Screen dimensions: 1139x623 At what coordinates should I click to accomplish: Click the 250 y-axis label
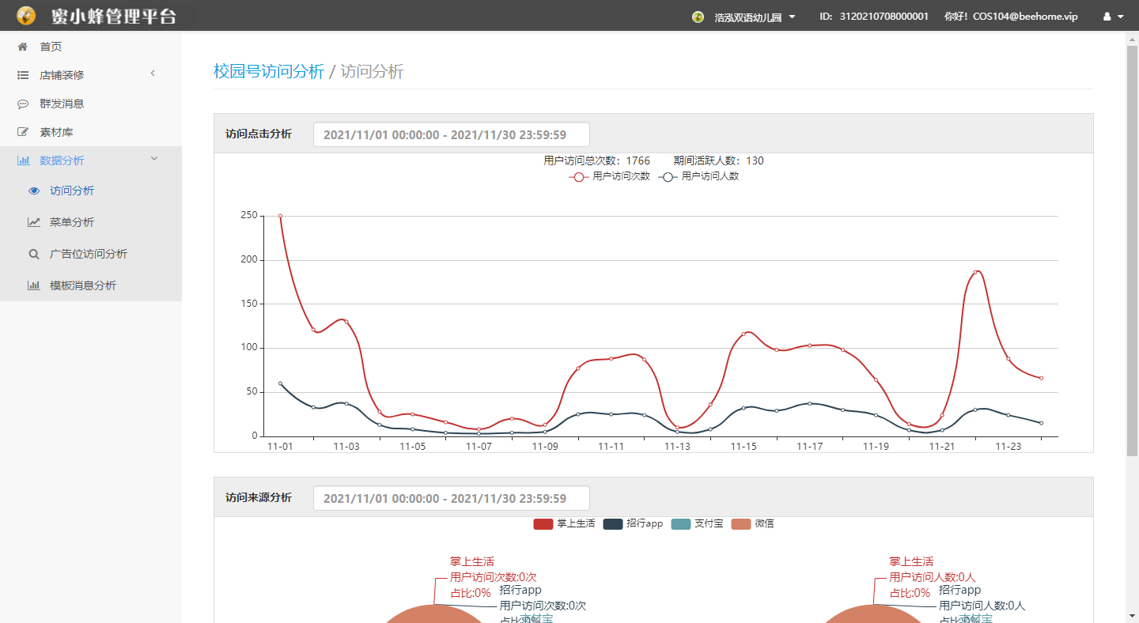pos(249,215)
